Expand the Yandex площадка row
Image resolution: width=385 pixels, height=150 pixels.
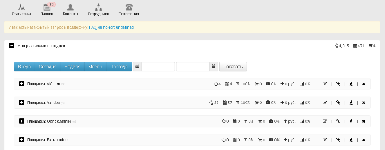pos(21,103)
